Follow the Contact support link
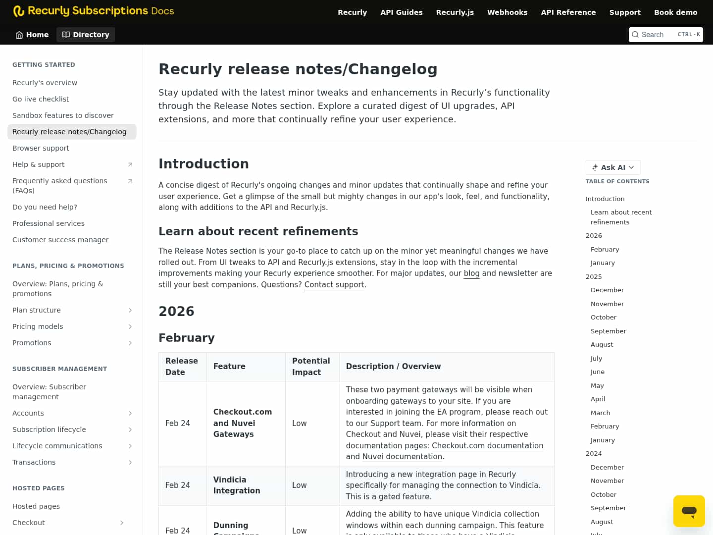 pos(334,284)
